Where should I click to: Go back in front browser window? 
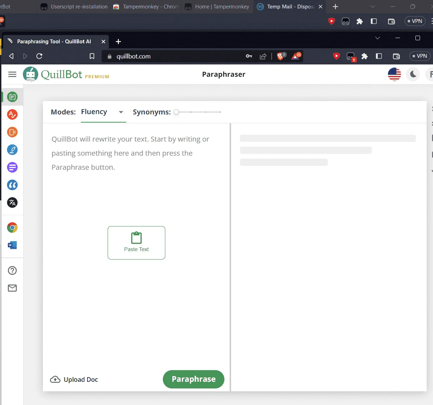[x=11, y=56]
